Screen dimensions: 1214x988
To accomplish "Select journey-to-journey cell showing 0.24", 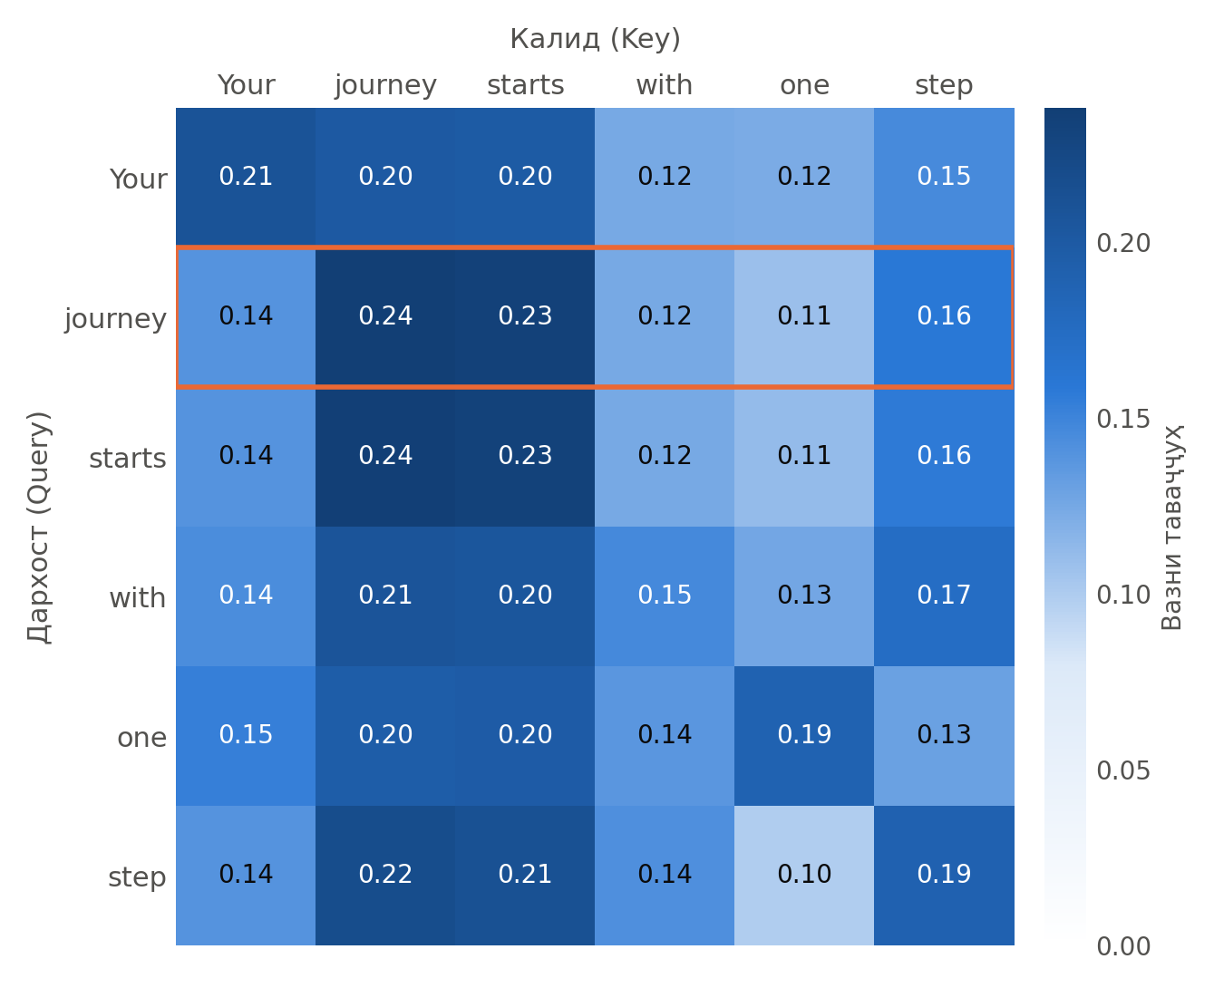I will [385, 317].
